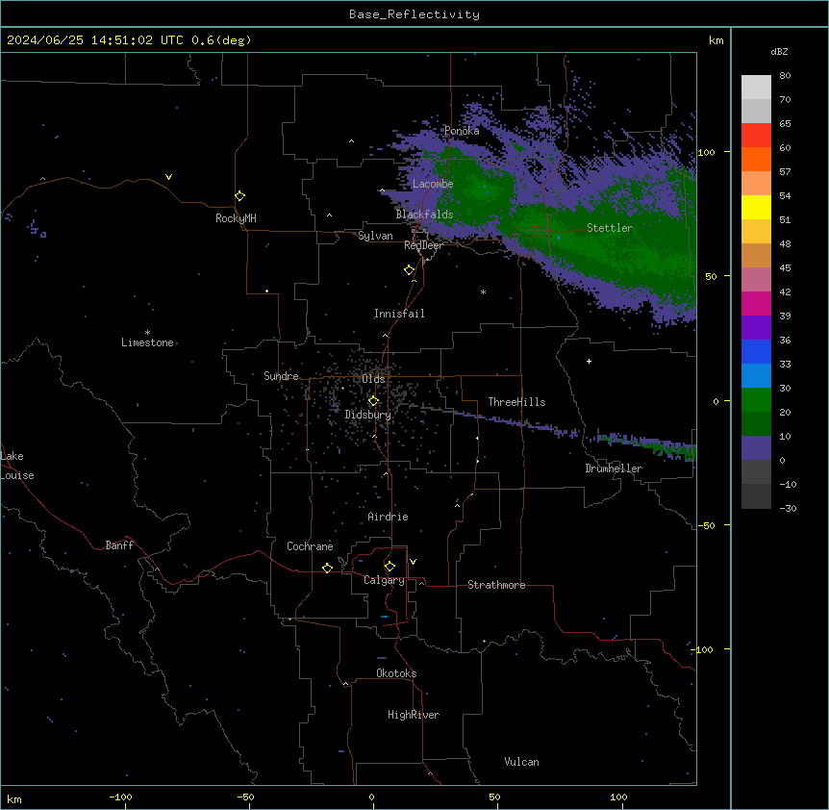Click the yellow marker south of RedDeer
Image resolution: width=829 pixels, height=810 pixels.
click(410, 270)
